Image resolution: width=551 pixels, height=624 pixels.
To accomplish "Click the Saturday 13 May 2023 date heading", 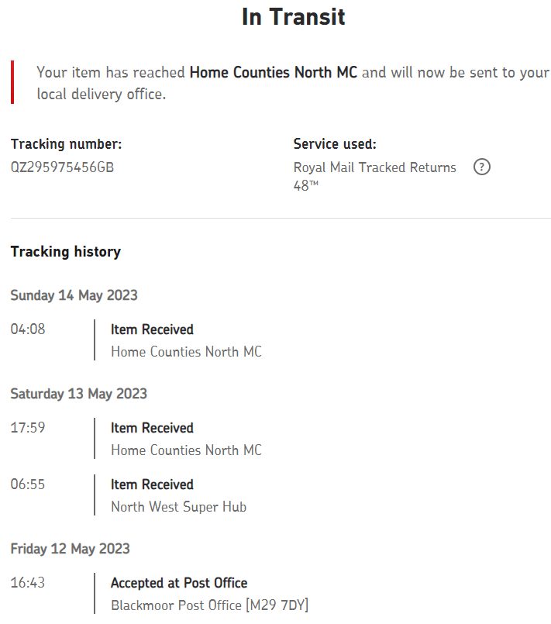I will tap(78, 394).
